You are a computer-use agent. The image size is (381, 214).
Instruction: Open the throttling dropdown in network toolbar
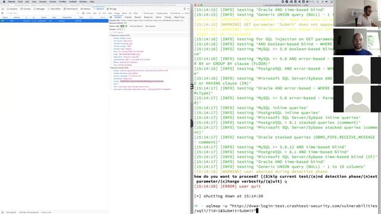[176, 13]
